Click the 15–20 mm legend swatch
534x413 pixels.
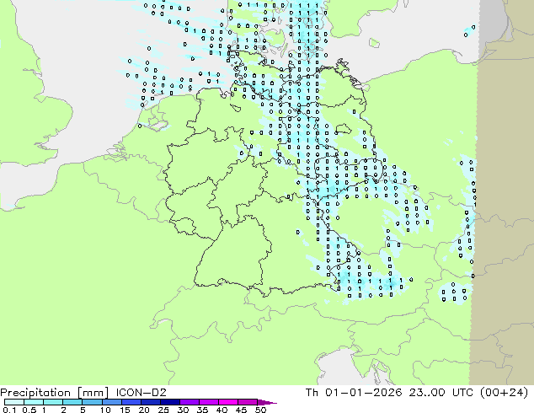tap(131, 402)
